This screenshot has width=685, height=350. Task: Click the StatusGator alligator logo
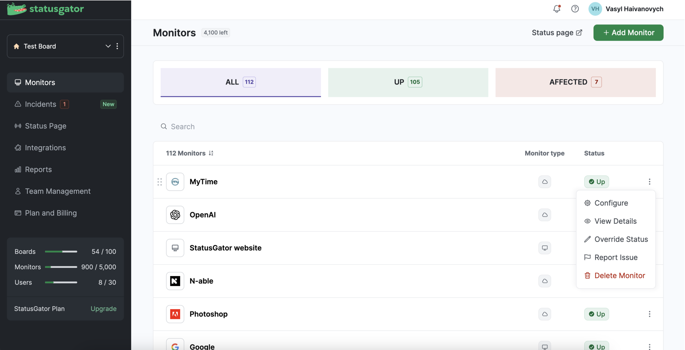[x=45, y=9]
